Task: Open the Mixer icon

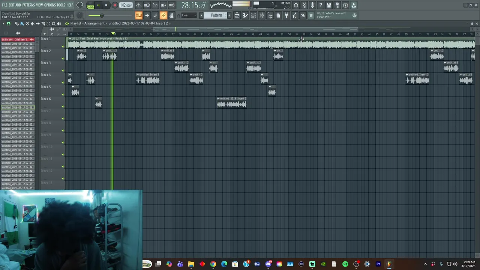Action: click(x=262, y=15)
